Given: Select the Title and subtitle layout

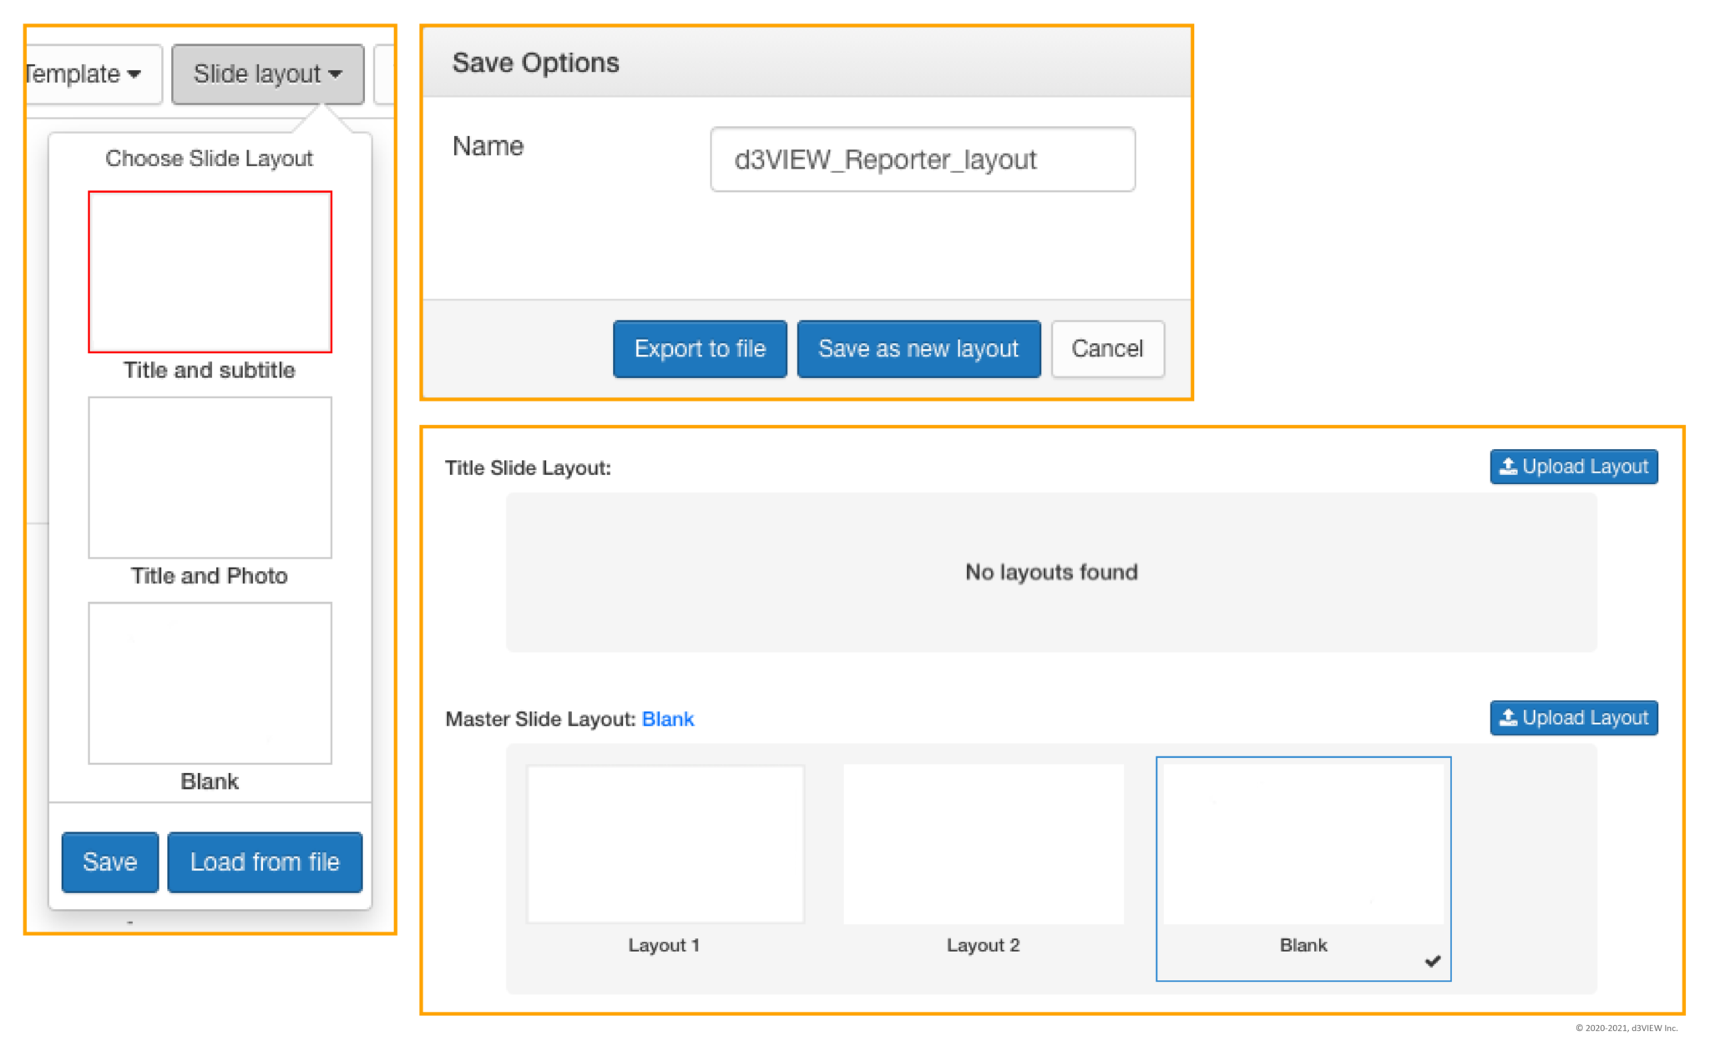Looking at the screenshot, I should point(210,270).
